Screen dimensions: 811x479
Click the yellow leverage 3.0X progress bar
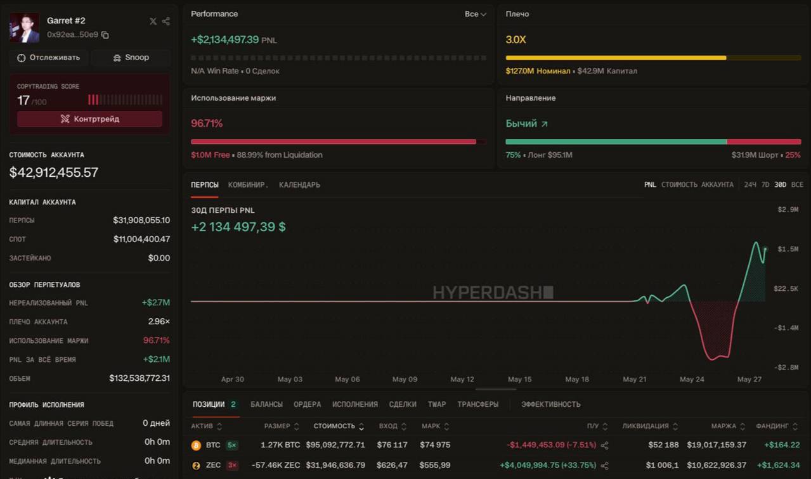pos(653,58)
